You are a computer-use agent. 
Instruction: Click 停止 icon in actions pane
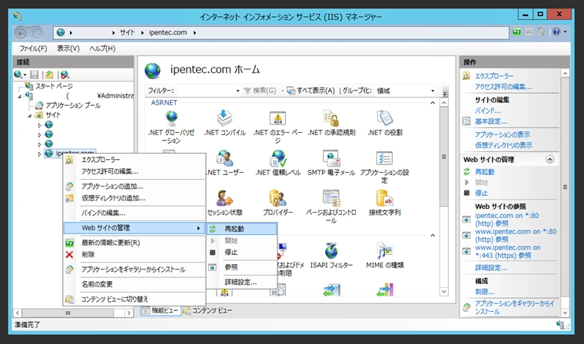[x=466, y=193]
